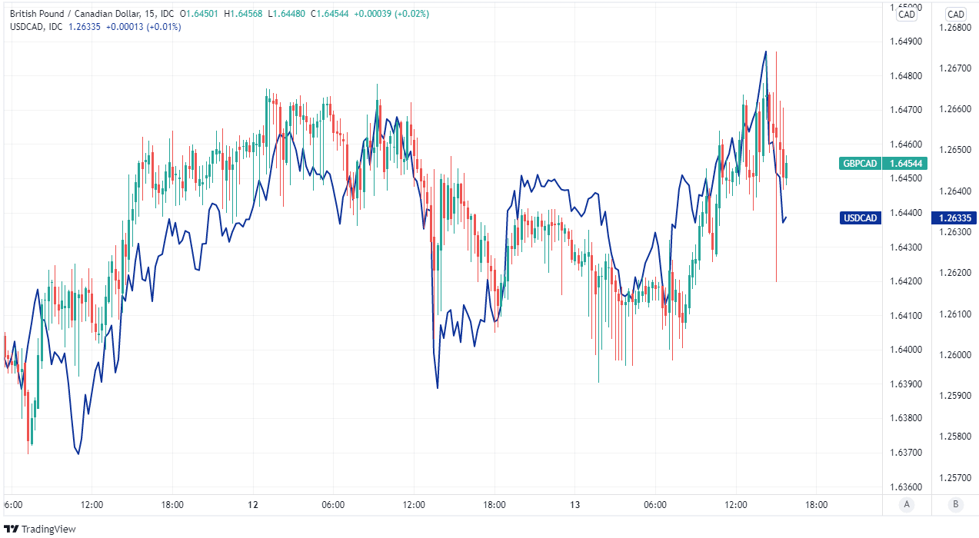979x538 pixels.
Task: Click the USDCAD value 1.26335 in legend
Action: pos(84,26)
